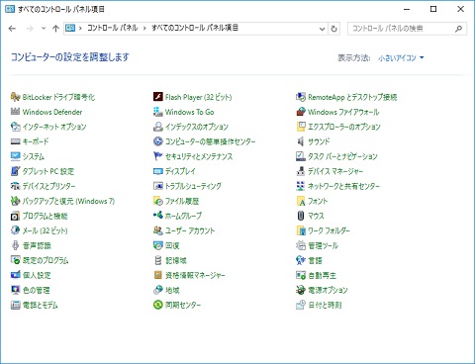This screenshot has height=364, width=475.
Task: Click the 色の管理 icon
Action: pos(15,290)
